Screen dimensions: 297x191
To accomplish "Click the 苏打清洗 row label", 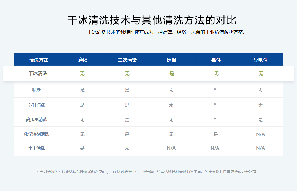I will coord(37,105).
